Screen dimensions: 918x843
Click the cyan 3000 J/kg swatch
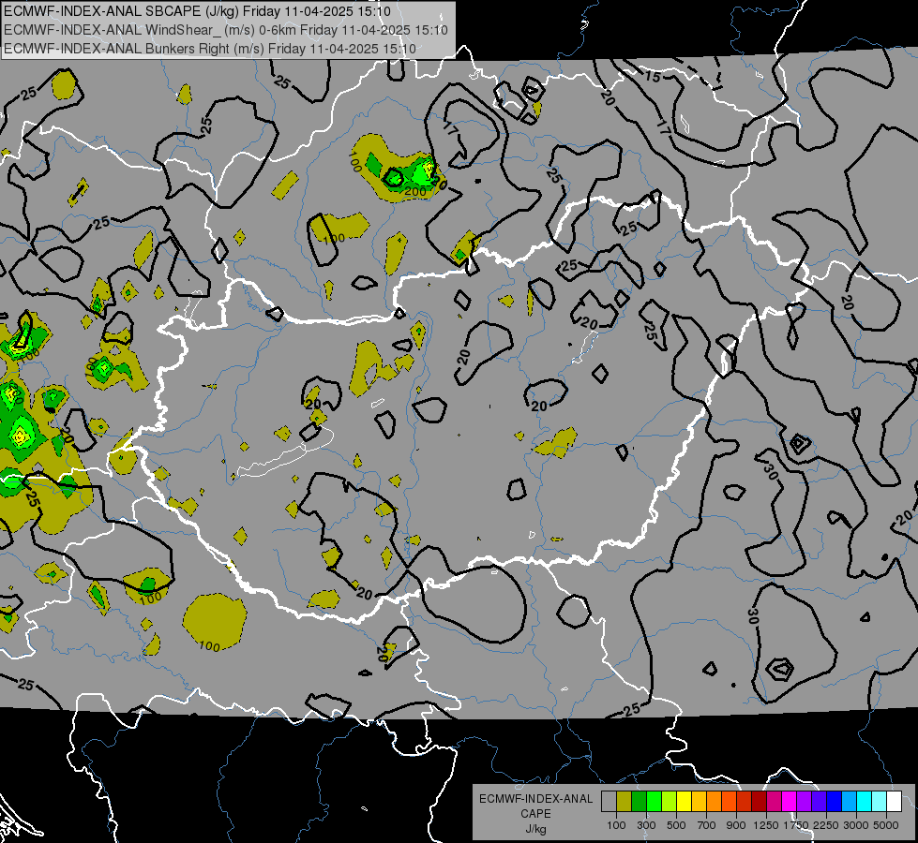click(x=865, y=802)
